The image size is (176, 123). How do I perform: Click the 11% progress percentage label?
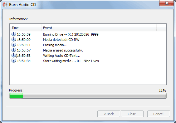[162, 91]
